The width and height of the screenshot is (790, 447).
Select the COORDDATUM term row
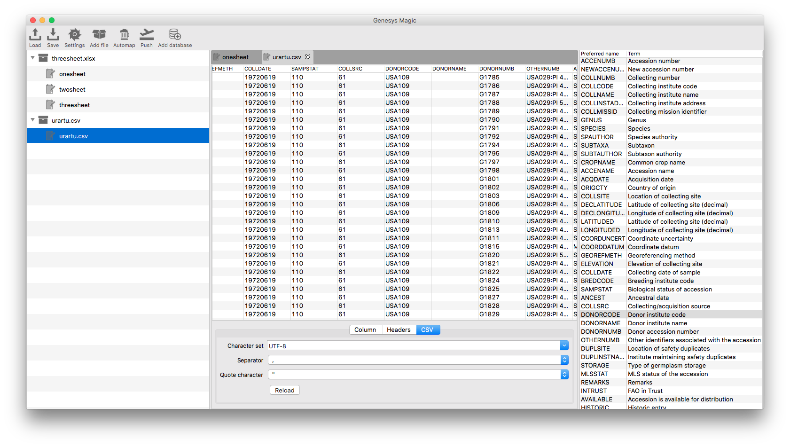click(671, 247)
